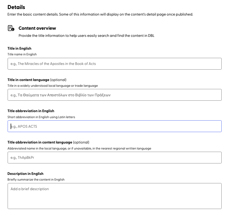The height and width of the screenshot is (215, 229).
Task: Click the "Content overview" section heading
Action: coord(37,28)
